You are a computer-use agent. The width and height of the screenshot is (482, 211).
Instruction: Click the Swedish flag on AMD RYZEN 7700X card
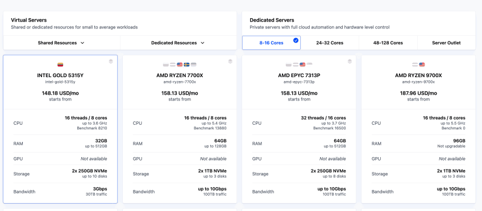[x=186, y=65]
